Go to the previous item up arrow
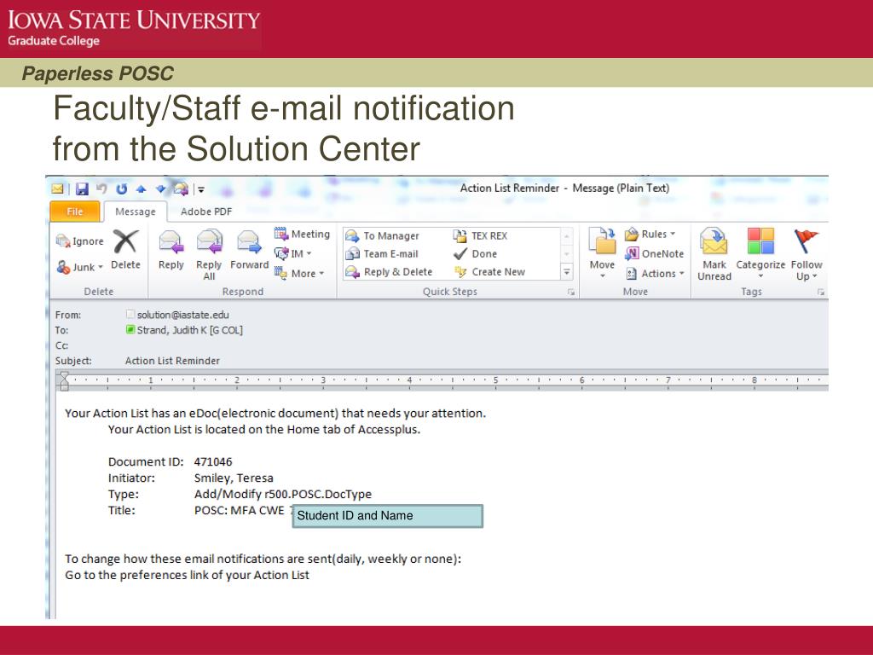This screenshot has width=873, height=655. 141,189
